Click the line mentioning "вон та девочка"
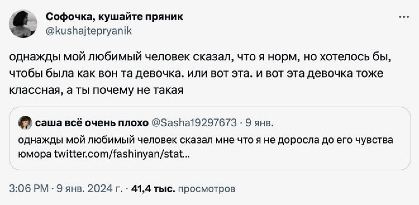The image size is (419, 205). [196, 74]
